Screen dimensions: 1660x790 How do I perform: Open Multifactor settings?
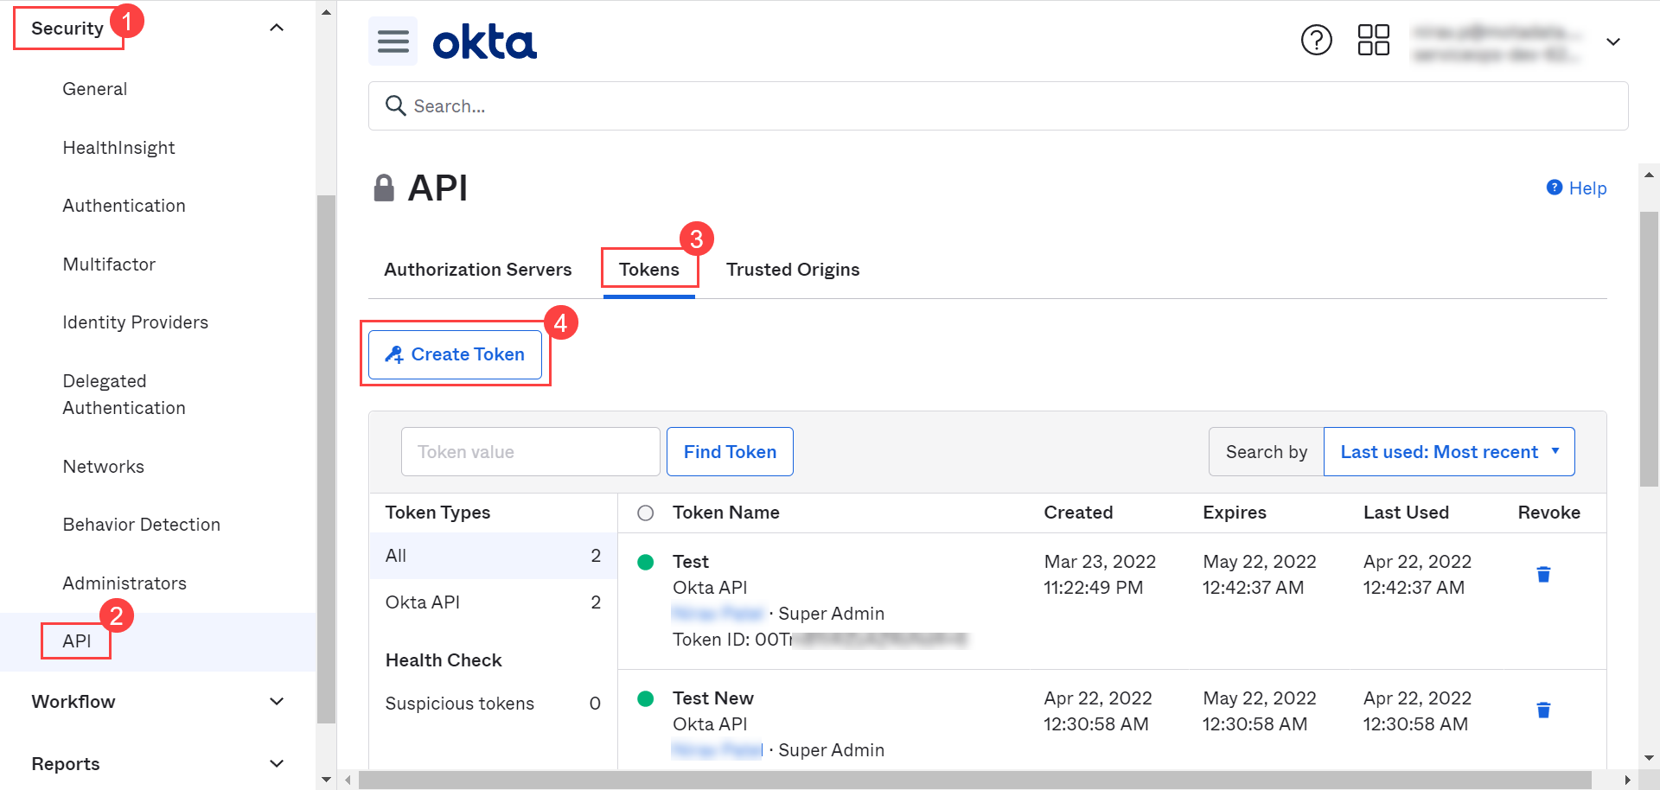(x=109, y=264)
